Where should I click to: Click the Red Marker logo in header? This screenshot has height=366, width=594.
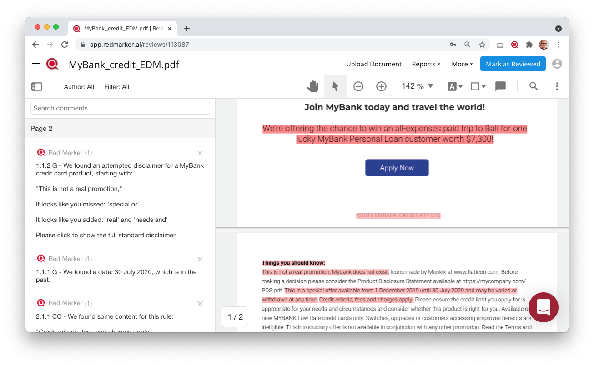tap(52, 64)
